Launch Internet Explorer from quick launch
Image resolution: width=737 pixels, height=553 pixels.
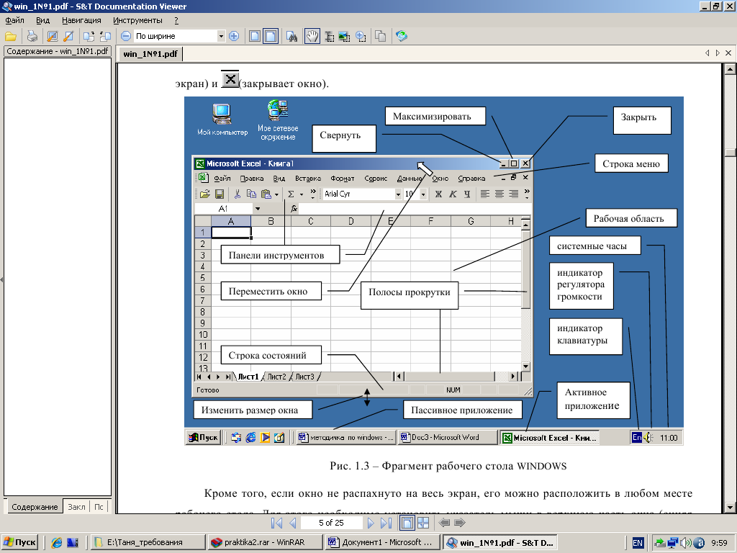tap(57, 543)
